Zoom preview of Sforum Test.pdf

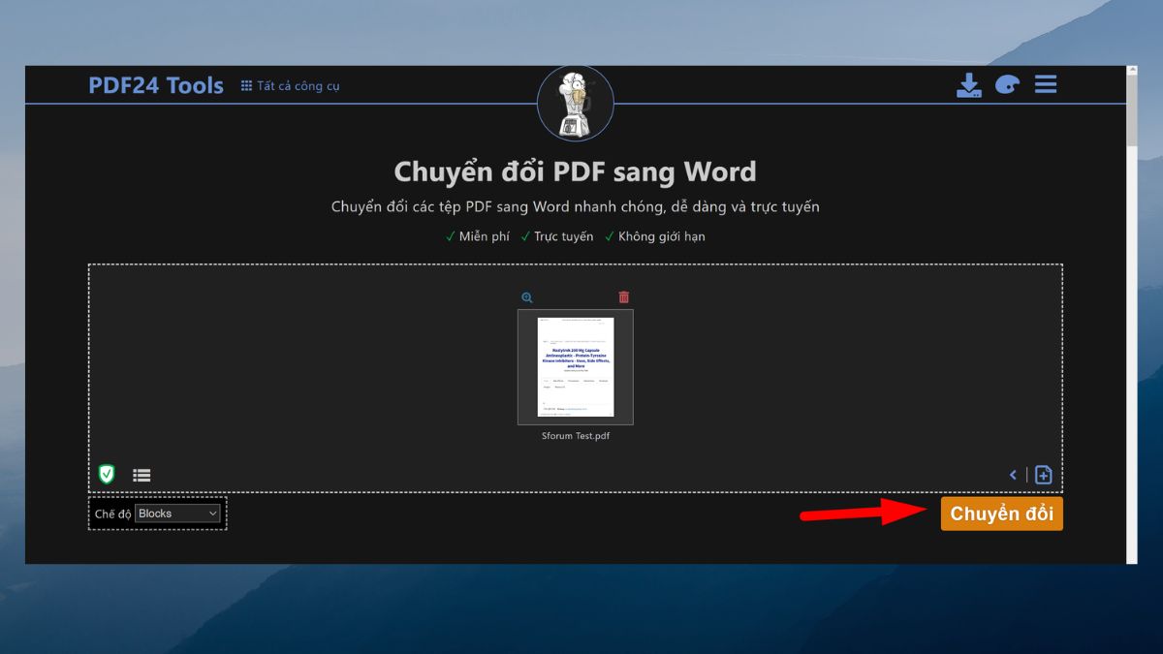pyautogui.click(x=527, y=297)
